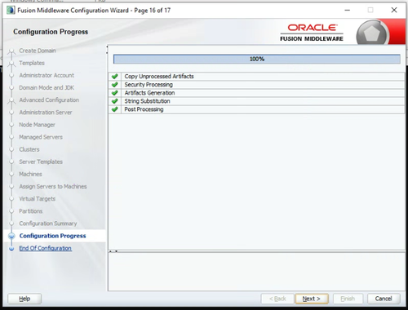Click the Domain Mode and JDK step
This screenshot has height=310, width=408.
click(47, 87)
